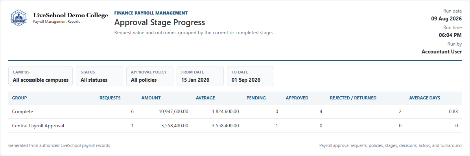Viewport: 470px width, 156px height.
Task: Click the Rejected / Returned column header
Action: coord(353,98)
